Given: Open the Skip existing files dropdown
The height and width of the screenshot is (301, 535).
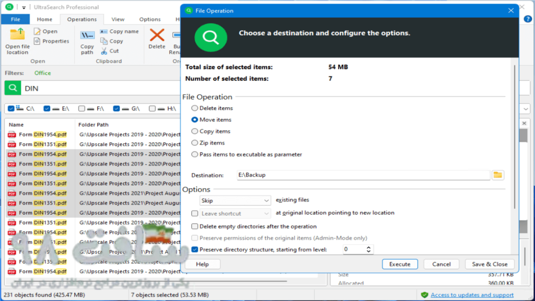Looking at the screenshot, I should point(235,201).
